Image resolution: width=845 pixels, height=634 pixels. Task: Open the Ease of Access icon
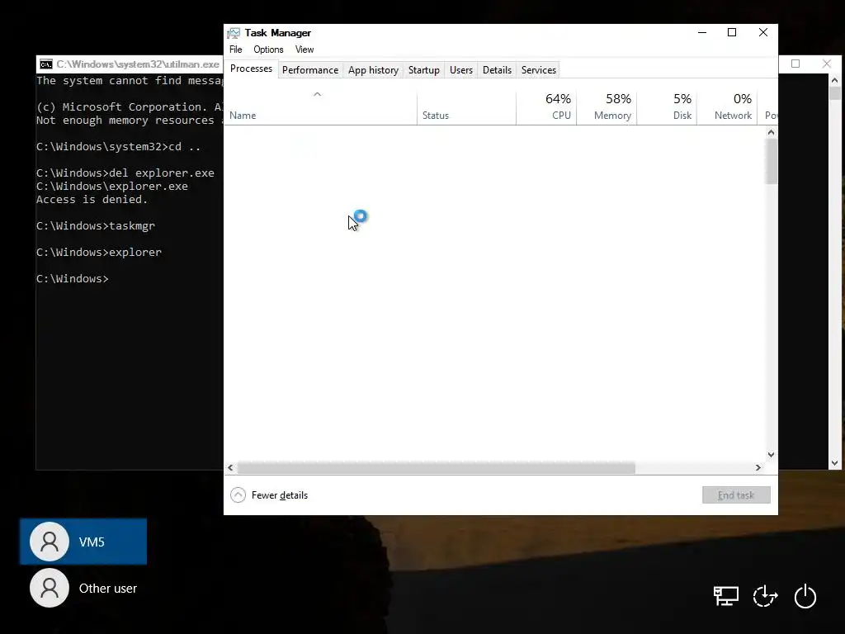pyautogui.click(x=765, y=596)
